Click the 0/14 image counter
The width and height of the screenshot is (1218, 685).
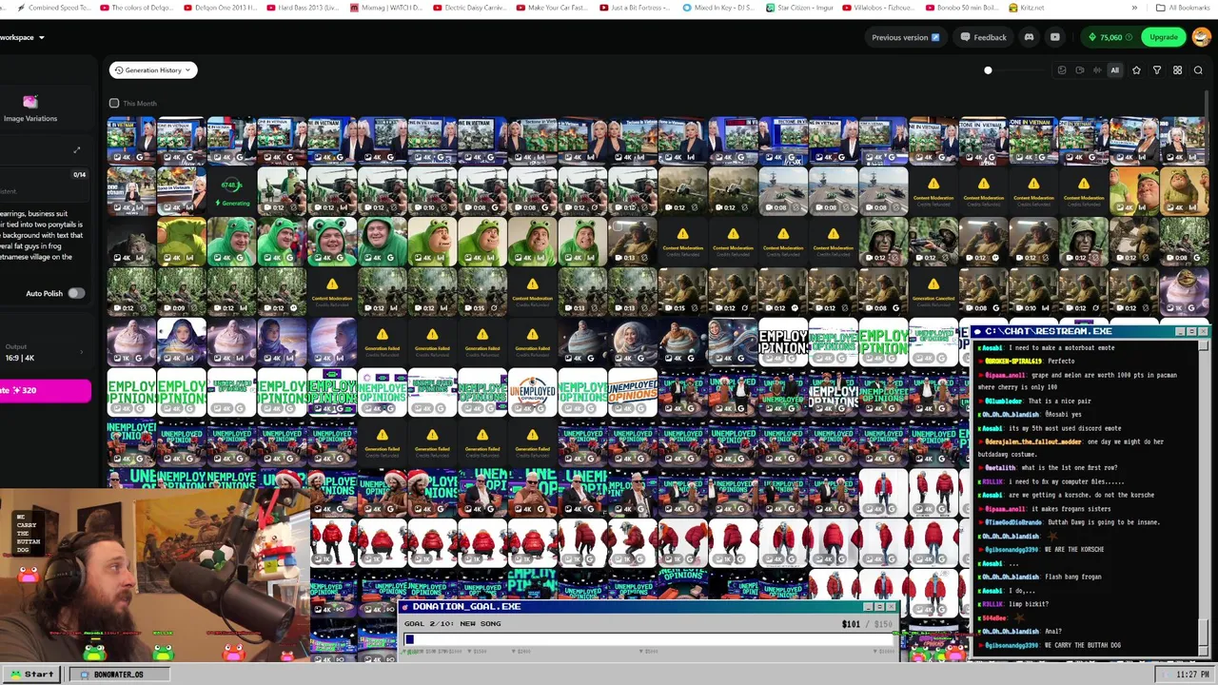pos(80,175)
